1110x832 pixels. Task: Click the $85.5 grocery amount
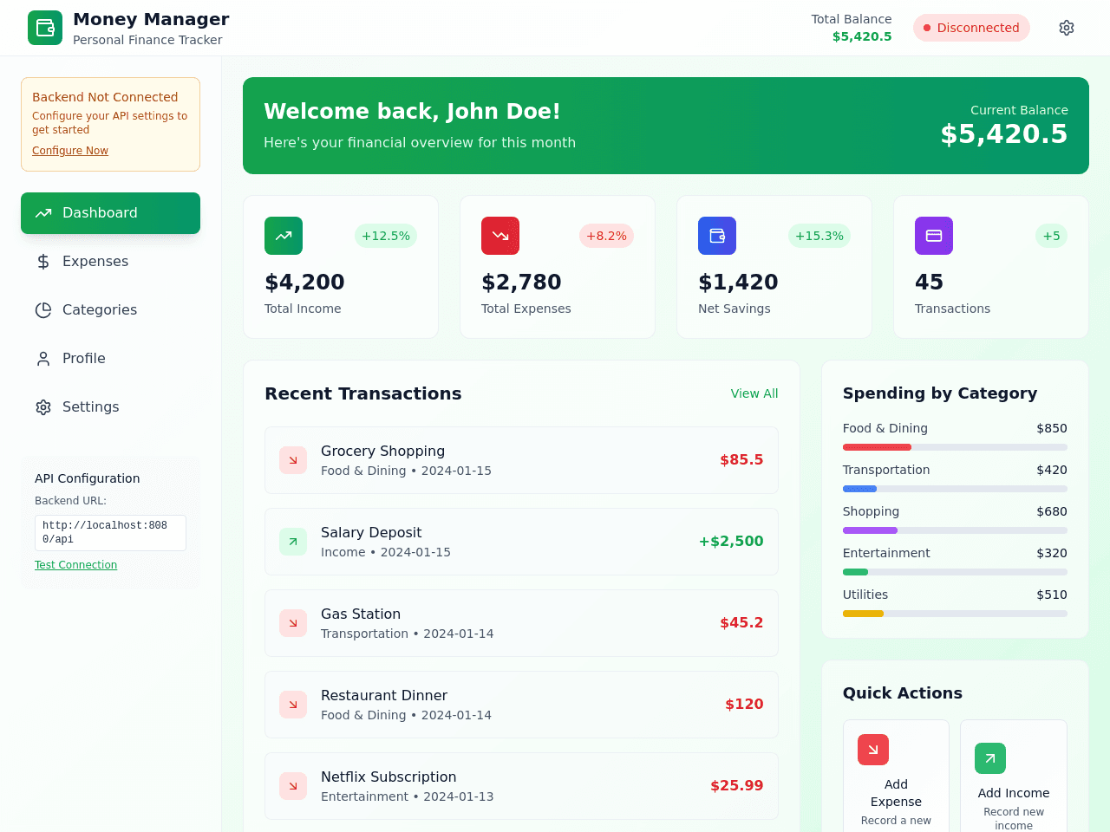pyautogui.click(x=741, y=460)
